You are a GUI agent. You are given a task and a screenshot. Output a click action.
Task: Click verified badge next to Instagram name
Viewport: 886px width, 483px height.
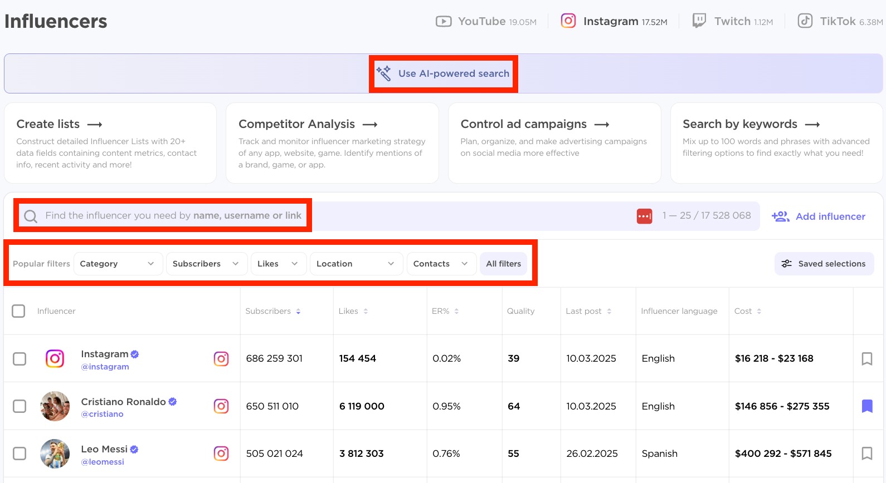[x=135, y=354]
